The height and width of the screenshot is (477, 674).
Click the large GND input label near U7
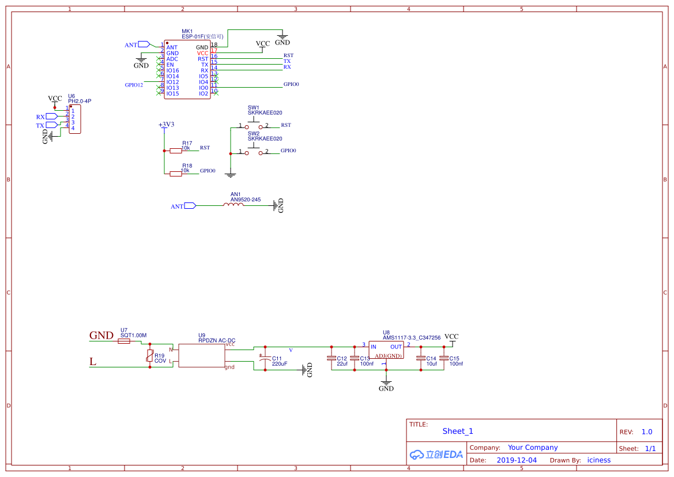point(101,335)
